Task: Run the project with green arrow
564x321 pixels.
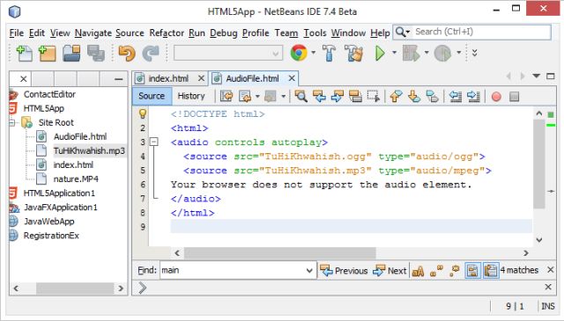Action: (x=380, y=53)
